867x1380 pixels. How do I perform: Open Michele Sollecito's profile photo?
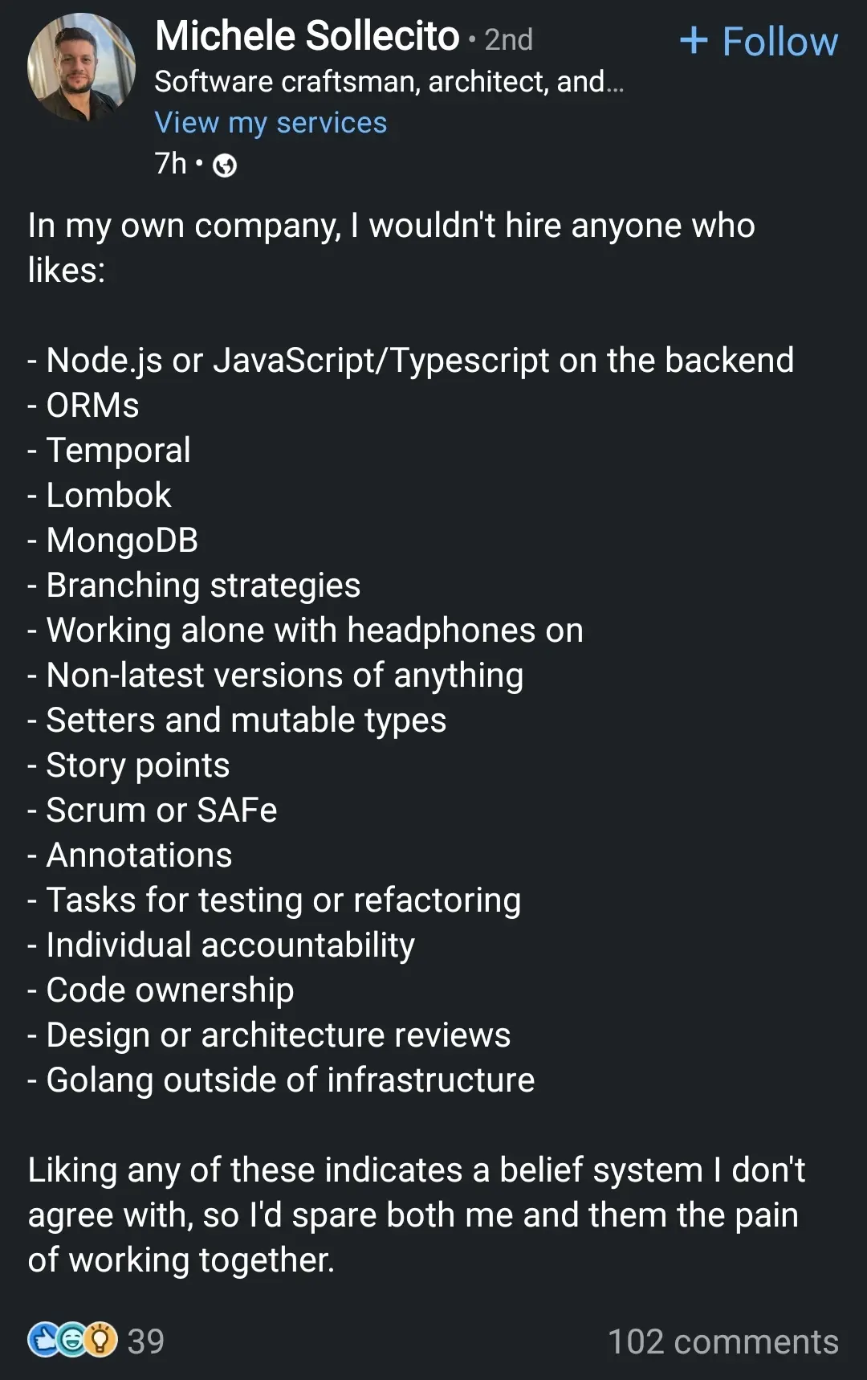point(81,67)
